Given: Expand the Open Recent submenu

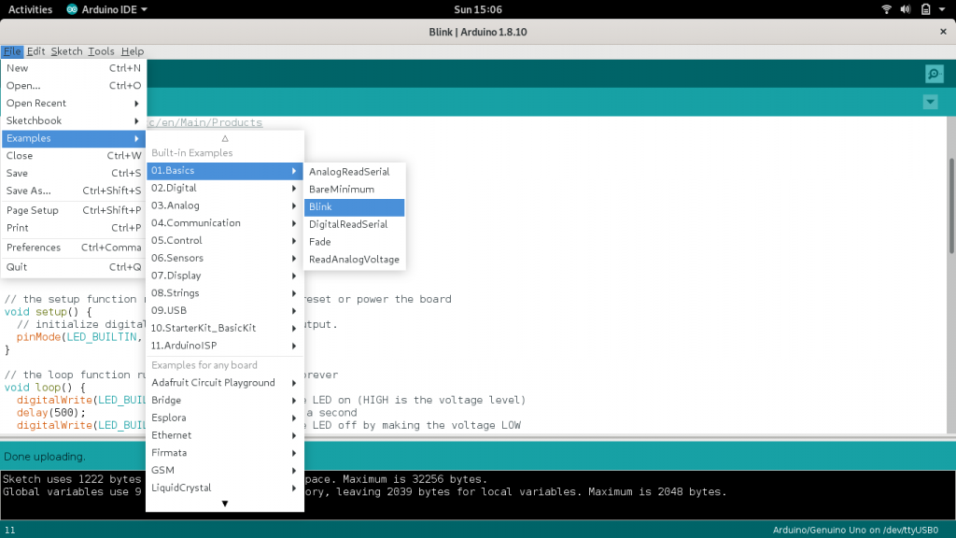Looking at the screenshot, I should [73, 104].
